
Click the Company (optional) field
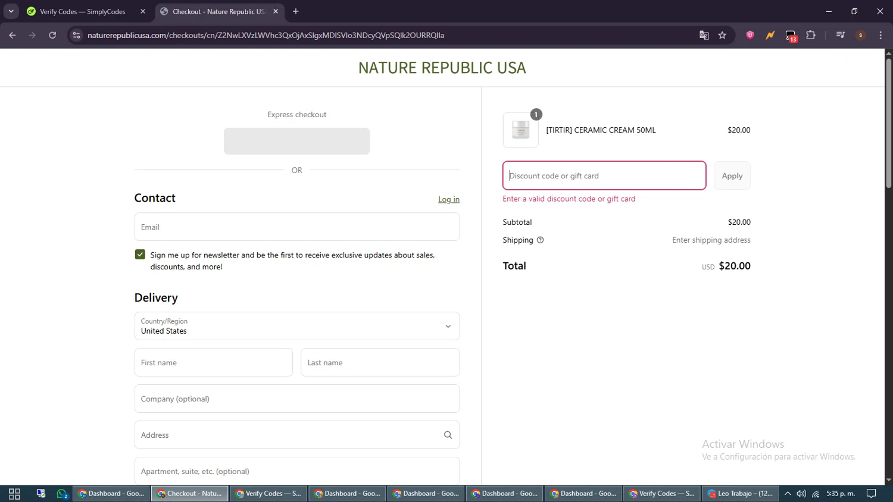[297, 399]
